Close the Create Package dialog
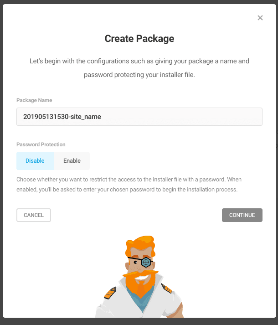Viewport: 278px width, 325px height. tap(260, 18)
